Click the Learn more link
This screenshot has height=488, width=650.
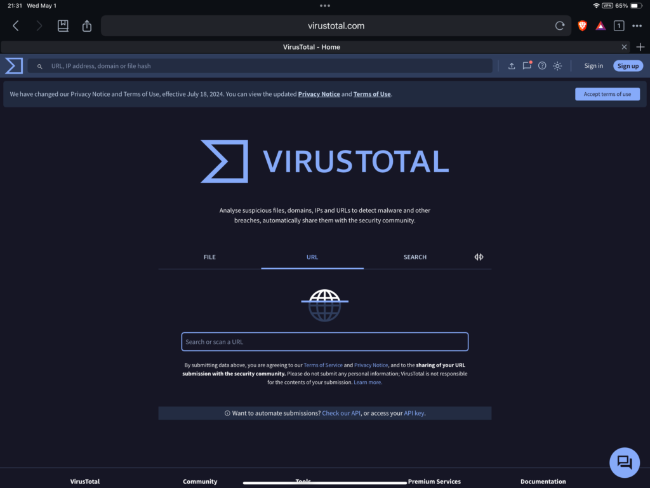coord(368,382)
